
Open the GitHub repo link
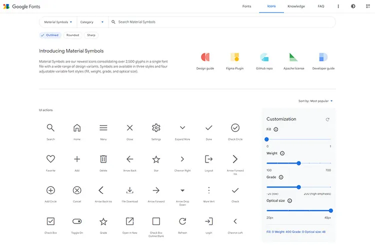point(264,61)
